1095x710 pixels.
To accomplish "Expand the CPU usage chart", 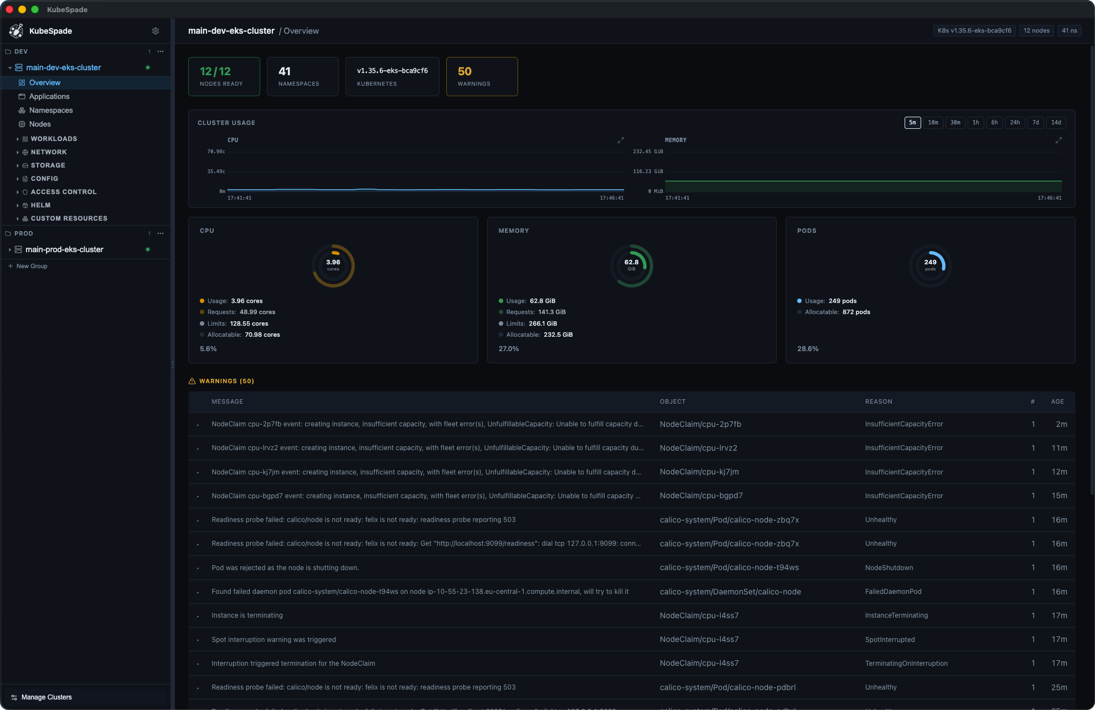I will [x=621, y=140].
